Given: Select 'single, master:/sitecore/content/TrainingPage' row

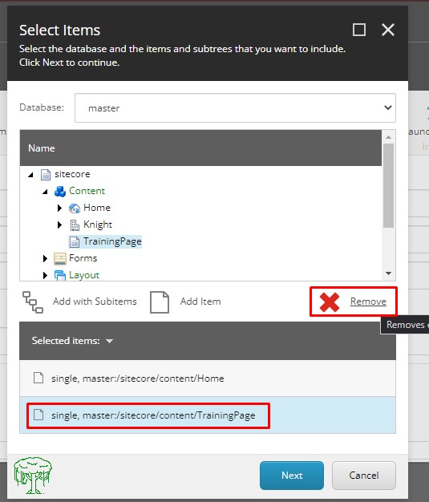Looking at the screenshot, I should (x=208, y=415).
